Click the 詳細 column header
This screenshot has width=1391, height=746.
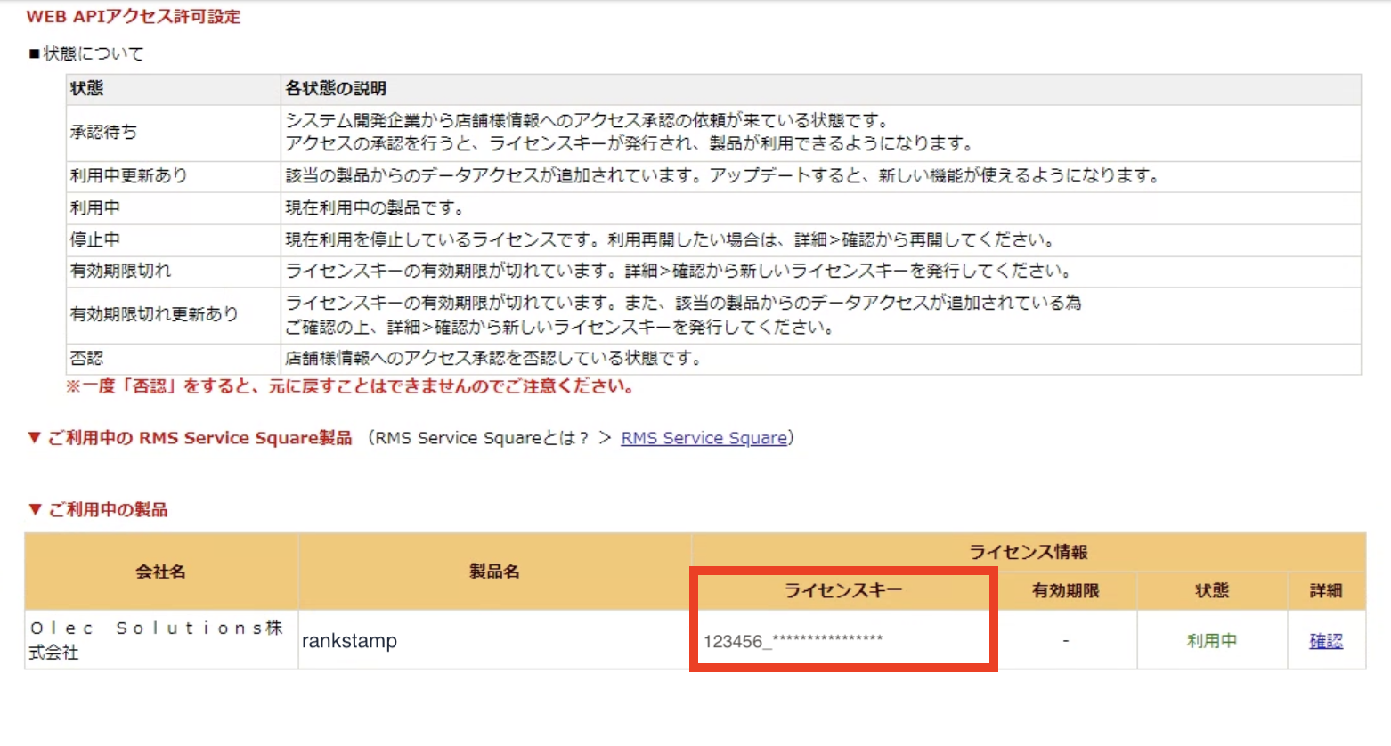pyautogui.click(x=1326, y=591)
